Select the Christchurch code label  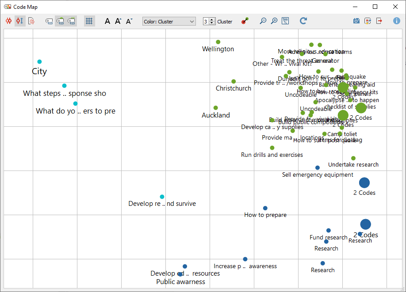point(234,88)
